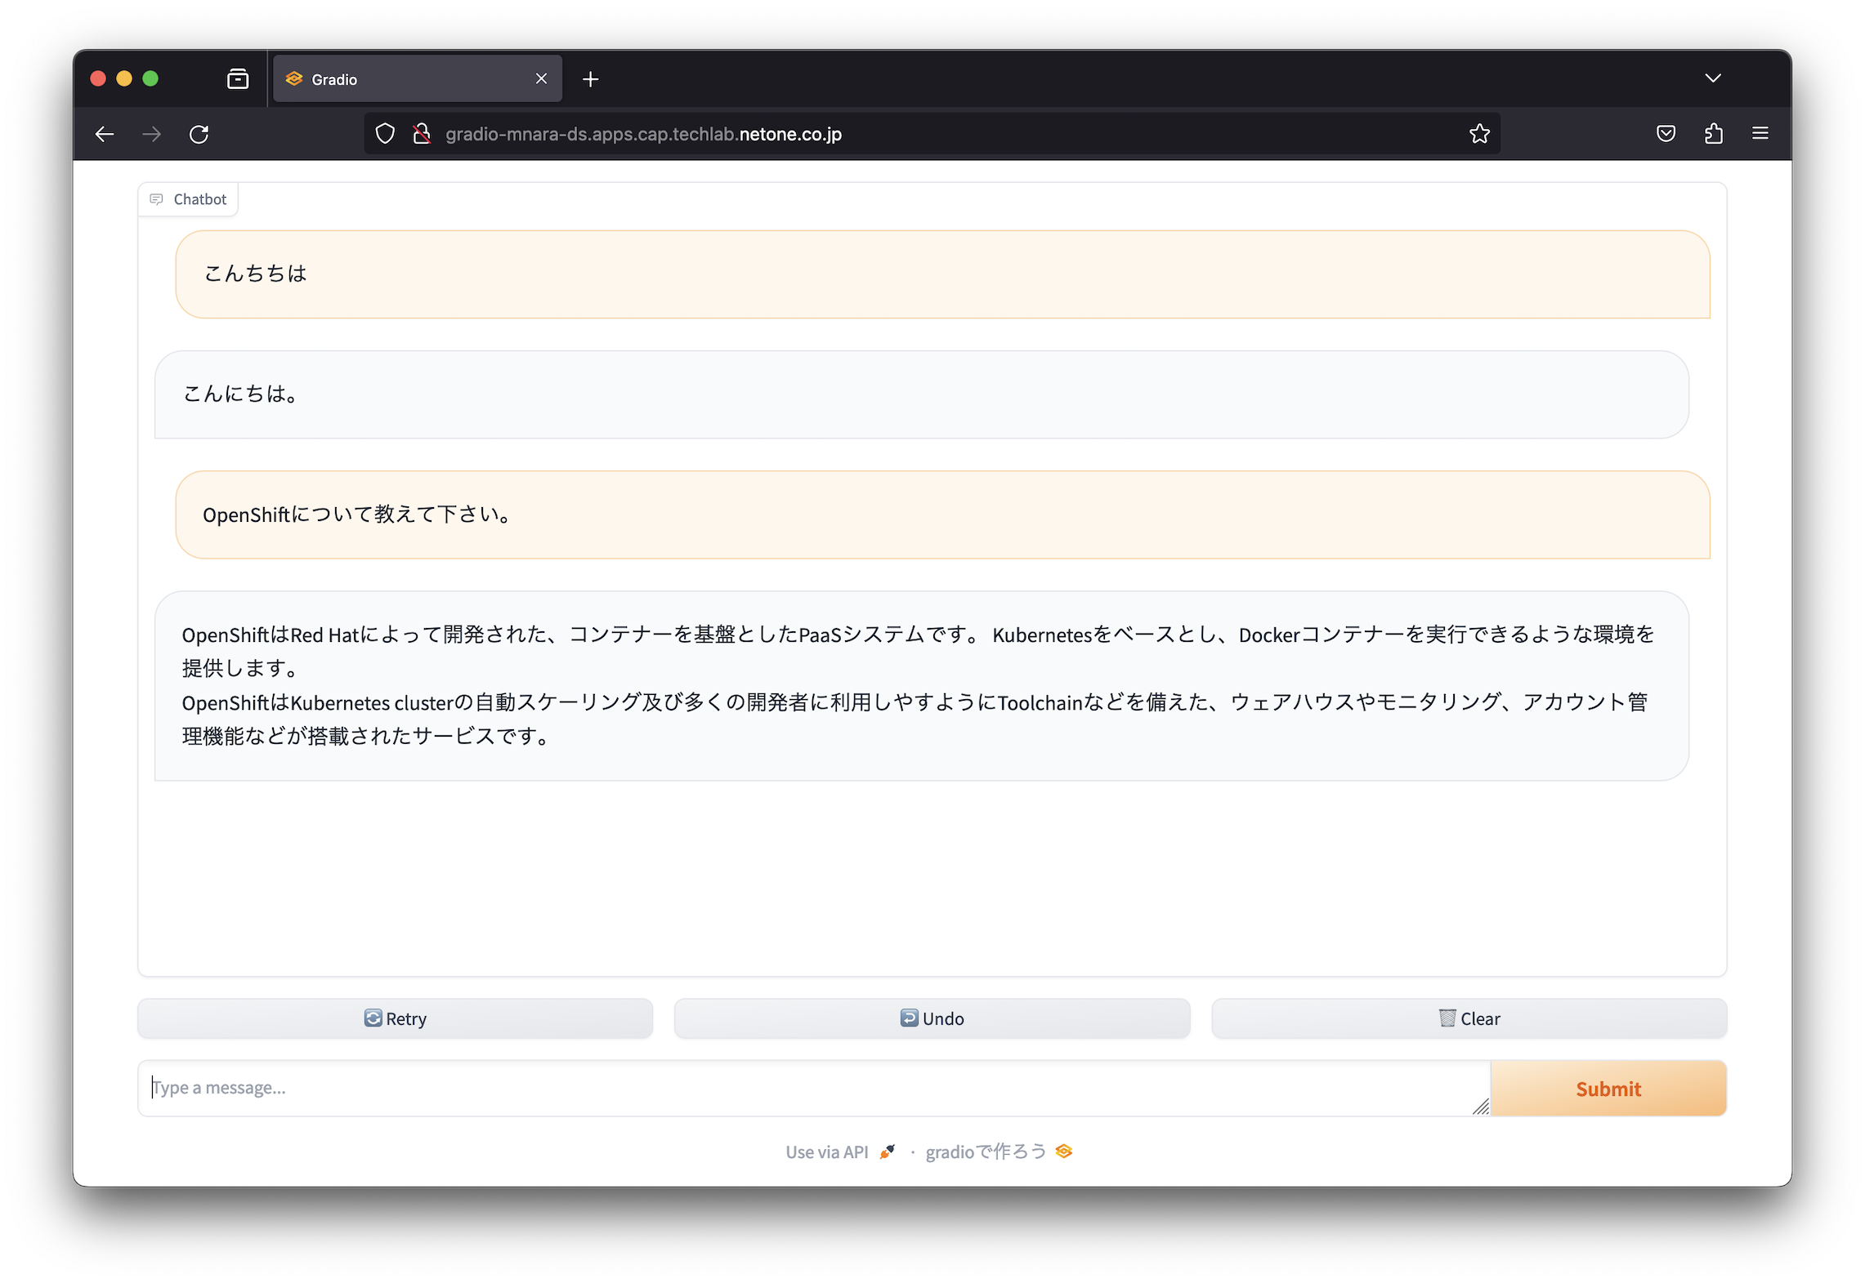
Task: Open the Pocket save icon
Action: pyautogui.click(x=1666, y=134)
